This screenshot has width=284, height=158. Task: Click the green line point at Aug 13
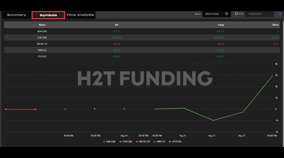click(243, 112)
